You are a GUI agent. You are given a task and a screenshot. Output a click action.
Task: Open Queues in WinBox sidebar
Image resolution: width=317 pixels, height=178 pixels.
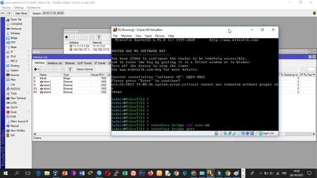tap(14, 75)
